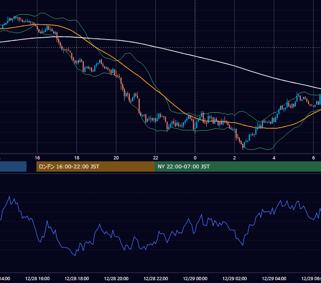Viewport: 321px width, 283px height.
Task: Click the "12/28 20:00" date label
Action: pyautogui.click(x=116, y=279)
